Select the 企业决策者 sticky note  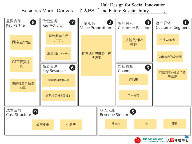click(x=168, y=40)
